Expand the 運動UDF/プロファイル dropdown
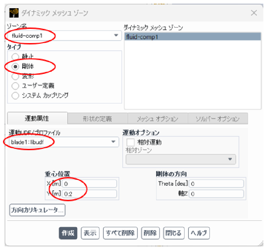The image size is (265, 248). point(113,142)
